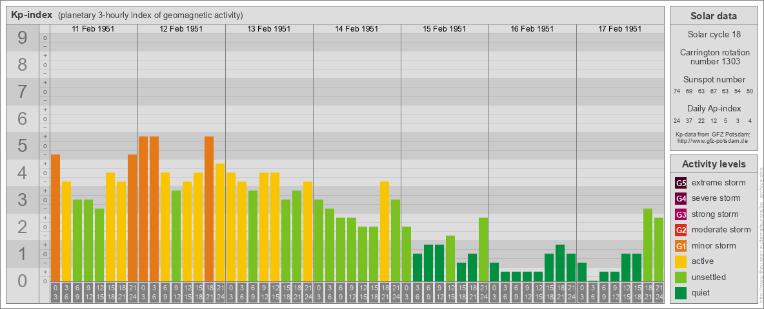The image size is (764, 309).
Task: Click the Kp-data from GFZ Potsdam text
Action: (x=713, y=134)
